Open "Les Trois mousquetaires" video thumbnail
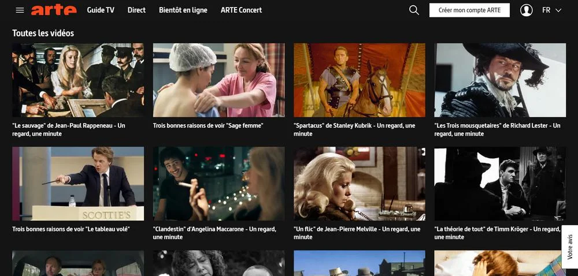Image resolution: width=578 pixels, height=276 pixels. 500,80
